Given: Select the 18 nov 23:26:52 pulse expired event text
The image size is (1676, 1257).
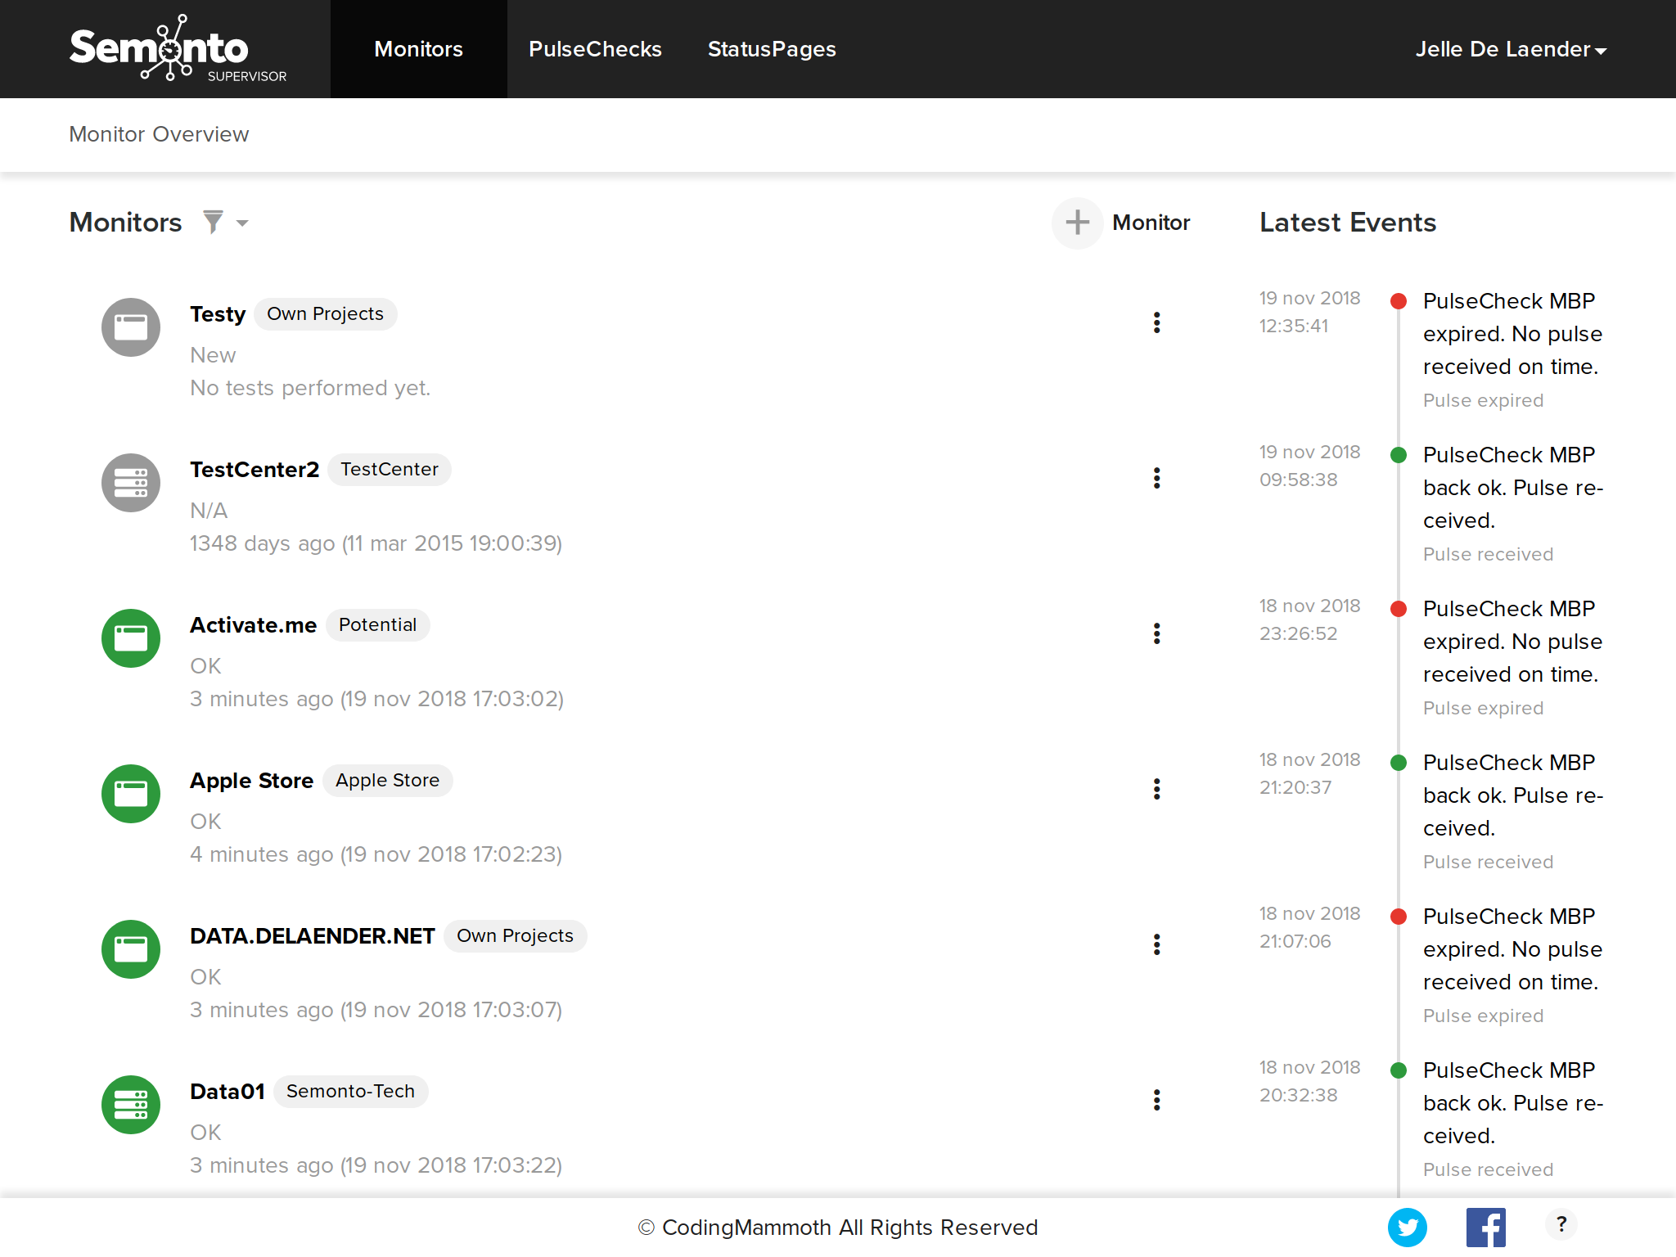Looking at the screenshot, I should pyautogui.click(x=1512, y=642).
